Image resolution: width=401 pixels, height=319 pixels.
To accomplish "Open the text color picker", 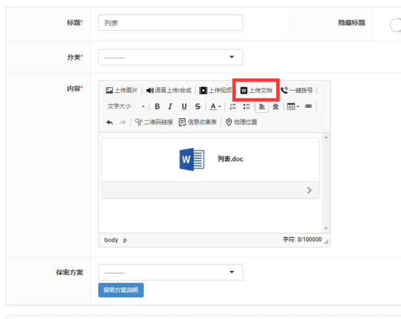I will pyautogui.click(x=215, y=107).
